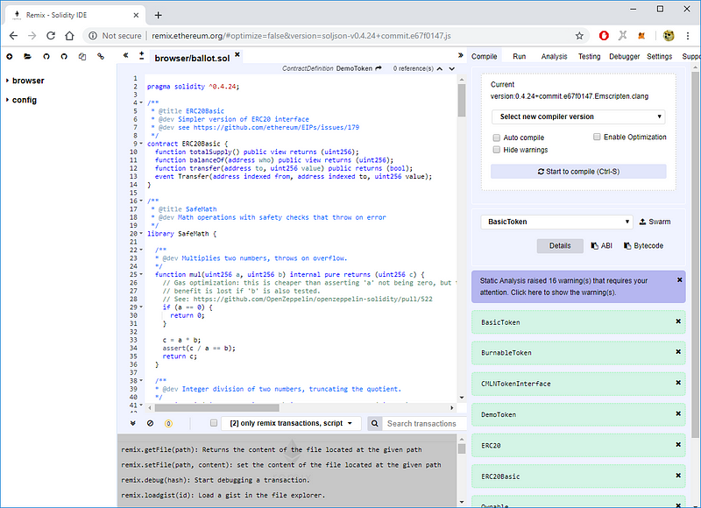Switch to the Compile tab
The image size is (701, 508).
(x=485, y=56)
